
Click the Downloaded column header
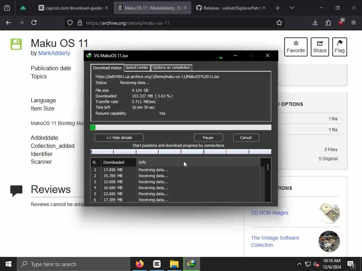(119, 162)
